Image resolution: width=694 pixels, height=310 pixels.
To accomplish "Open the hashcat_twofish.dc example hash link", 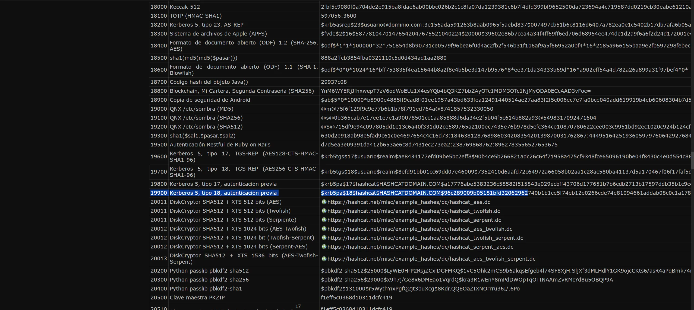I will (414, 211).
